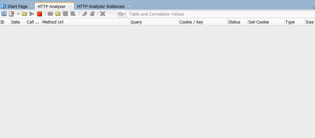Open the HTTP Analyzer Instances icon in toolbar

point(4,14)
